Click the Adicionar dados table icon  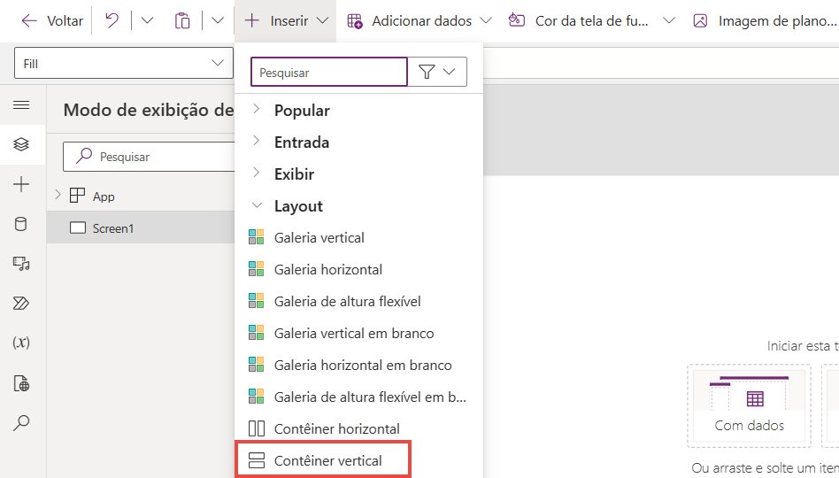(x=355, y=21)
